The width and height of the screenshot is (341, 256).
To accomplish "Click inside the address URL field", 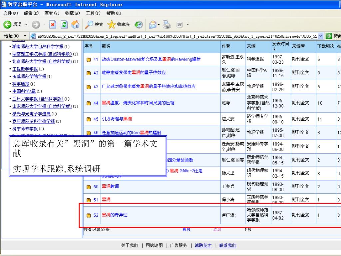I will coord(177,36).
